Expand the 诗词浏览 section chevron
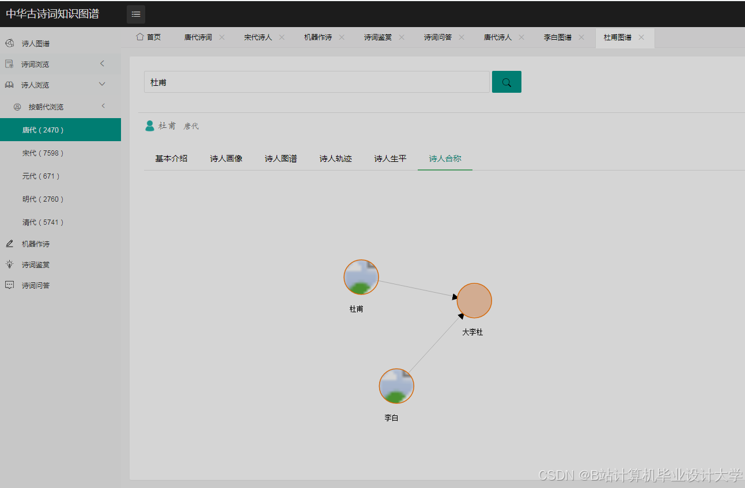The image size is (745, 488). pyautogui.click(x=102, y=63)
